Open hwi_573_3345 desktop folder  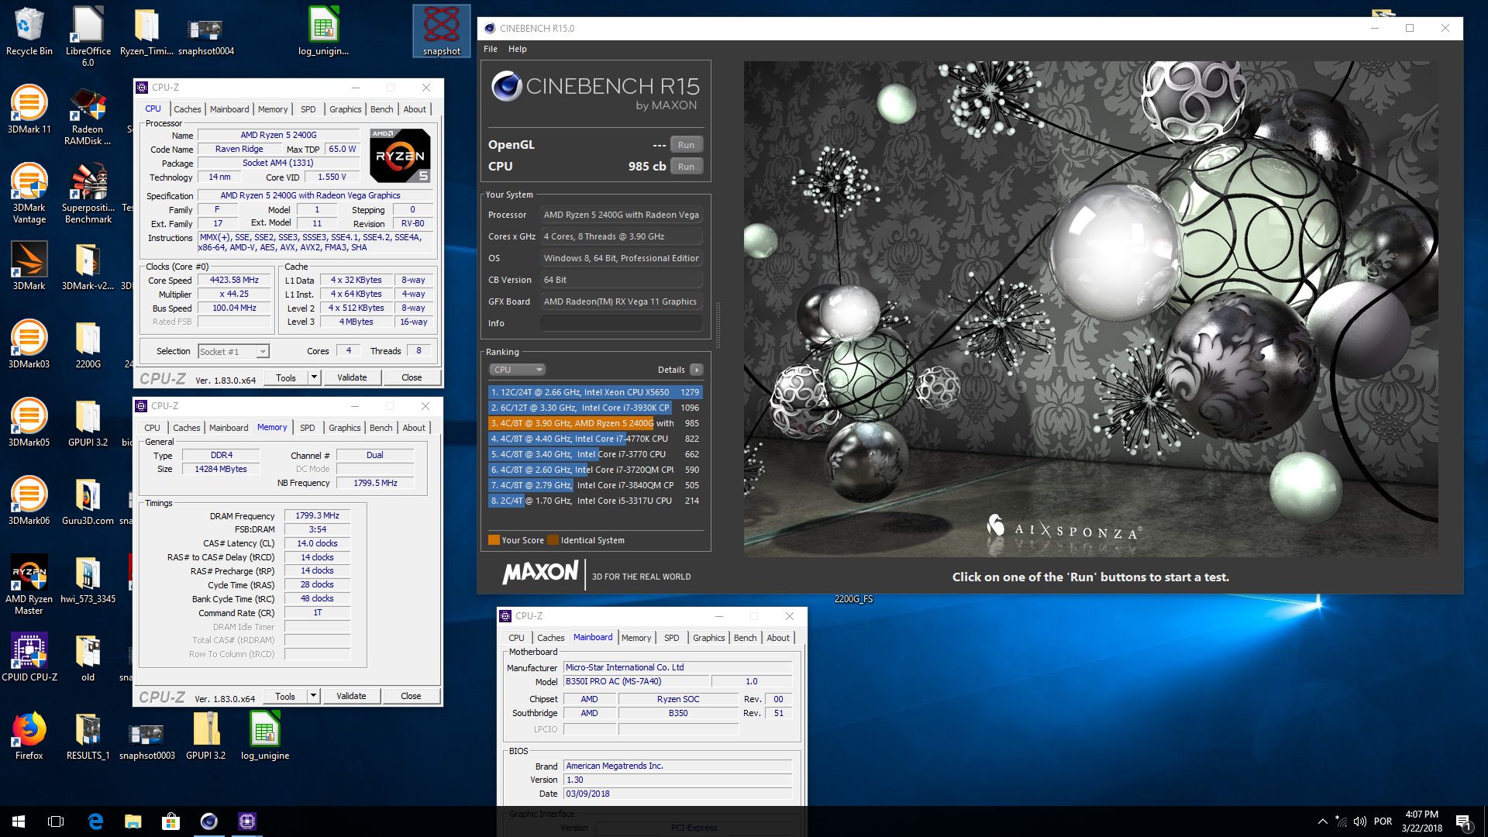88,579
